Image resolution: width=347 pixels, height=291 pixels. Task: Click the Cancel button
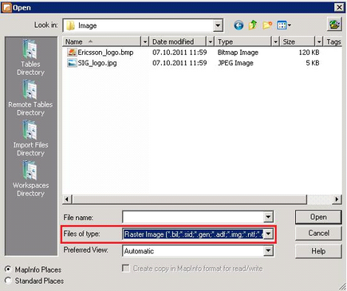click(x=318, y=234)
